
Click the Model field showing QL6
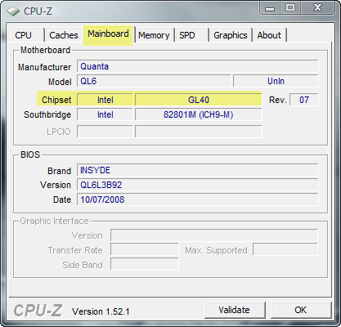click(154, 81)
